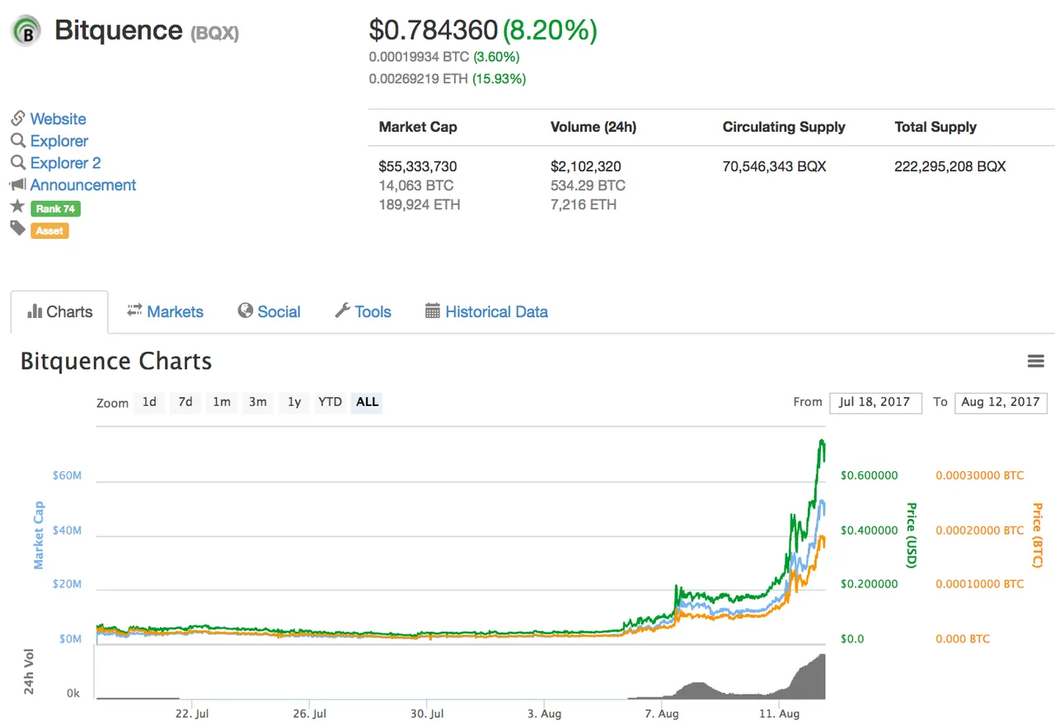Click the To date field Aug 12, 2017

[1001, 402]
